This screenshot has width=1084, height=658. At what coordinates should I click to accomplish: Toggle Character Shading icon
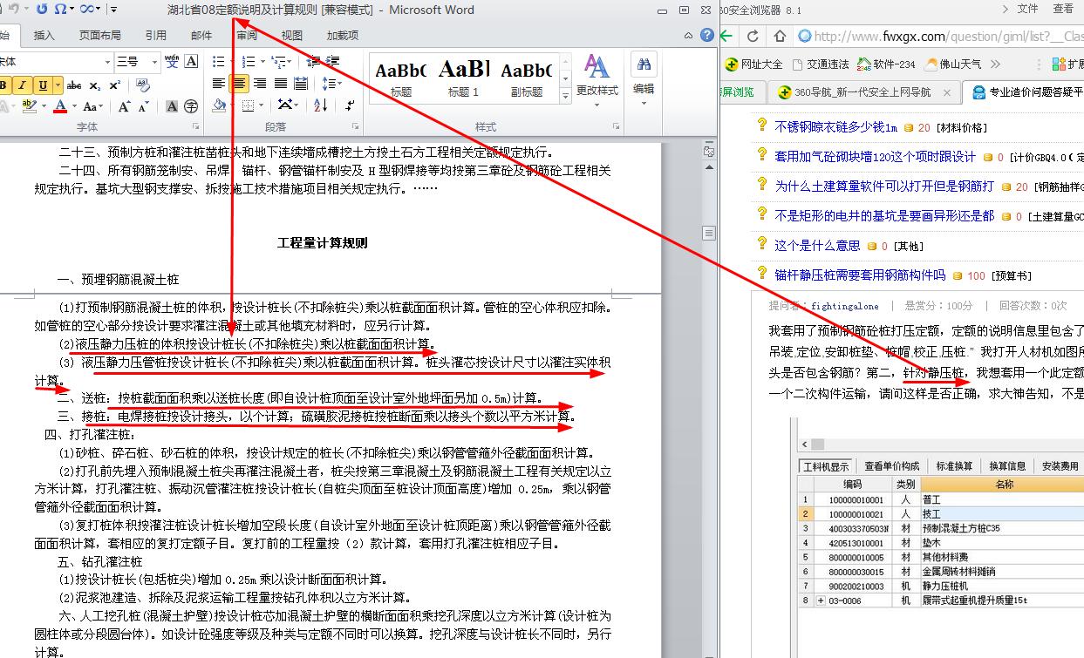[x=172, y=106]
